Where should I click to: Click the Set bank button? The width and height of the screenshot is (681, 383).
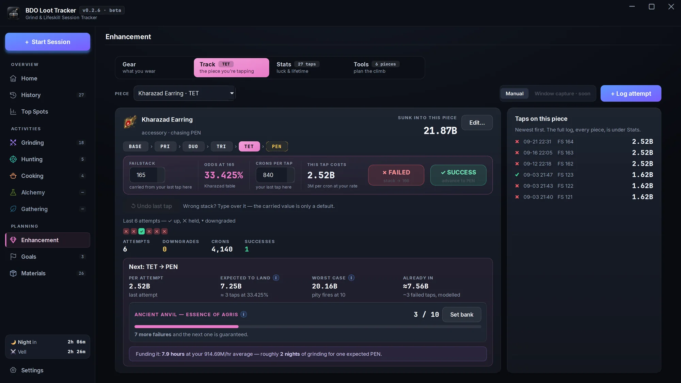(x=461, y=315)
